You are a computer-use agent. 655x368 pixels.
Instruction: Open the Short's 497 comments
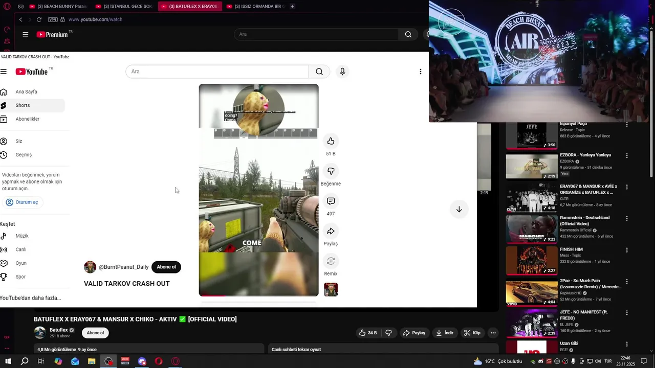331,201
